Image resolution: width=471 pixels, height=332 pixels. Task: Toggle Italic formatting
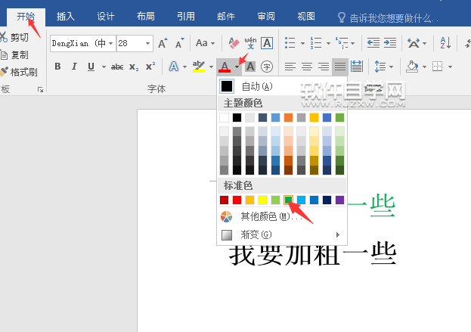point(74,67)
